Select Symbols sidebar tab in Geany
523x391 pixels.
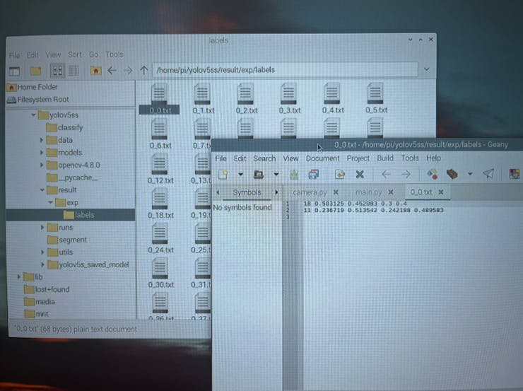(x=247, y=192)
